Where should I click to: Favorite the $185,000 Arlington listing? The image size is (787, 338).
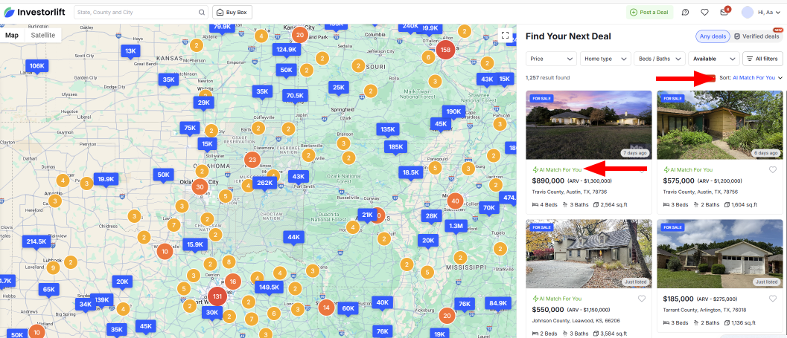coord(772,299)
